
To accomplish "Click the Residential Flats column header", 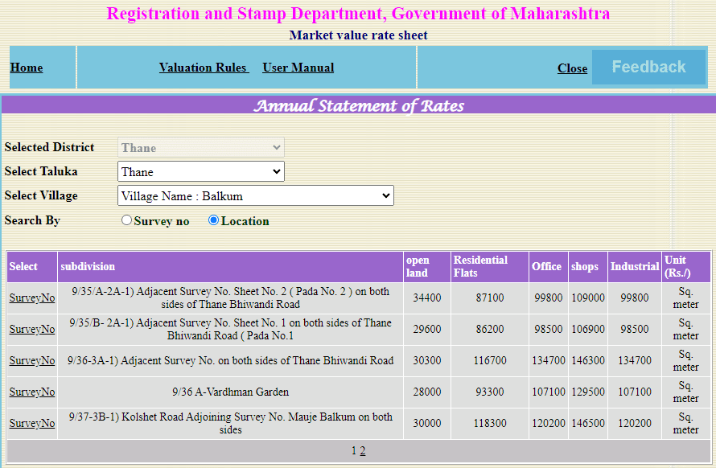I will point(489,267).
